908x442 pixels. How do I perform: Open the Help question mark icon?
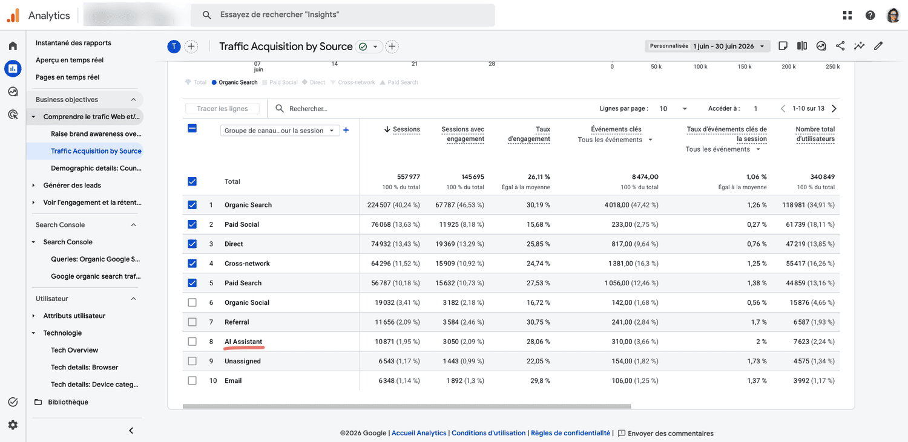coord(870,15)
